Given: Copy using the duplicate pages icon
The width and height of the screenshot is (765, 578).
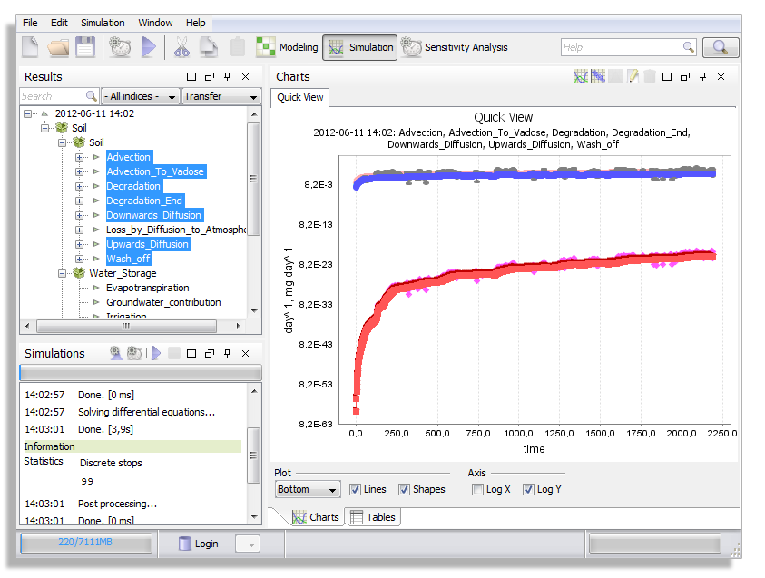Looking at the screenshot, I should (x=209, y=47).
